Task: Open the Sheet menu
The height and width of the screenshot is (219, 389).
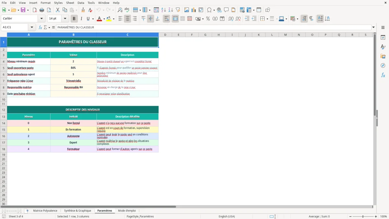Action: (x=70, y=3)
